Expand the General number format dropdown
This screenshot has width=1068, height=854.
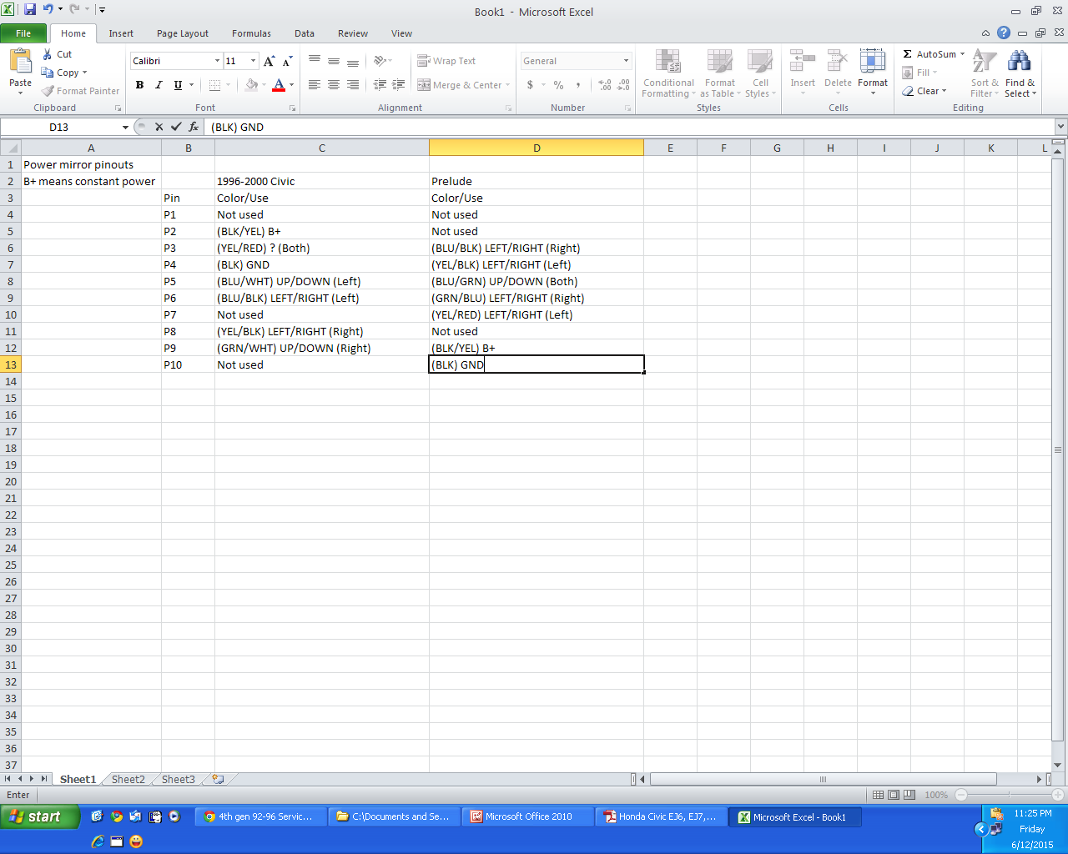tap(626, 61)
